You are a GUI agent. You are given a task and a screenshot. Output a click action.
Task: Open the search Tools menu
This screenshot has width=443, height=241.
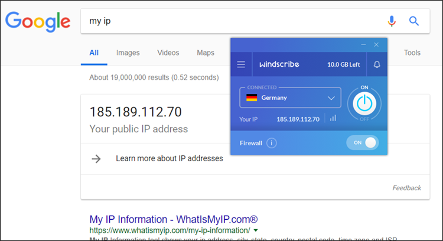click(x=412, y=53)
